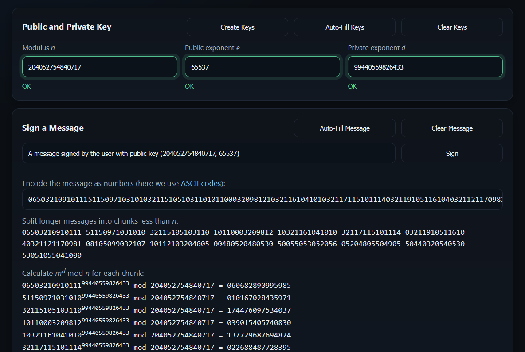
Task: Click the Create Keys button
Action: (237, 27)
